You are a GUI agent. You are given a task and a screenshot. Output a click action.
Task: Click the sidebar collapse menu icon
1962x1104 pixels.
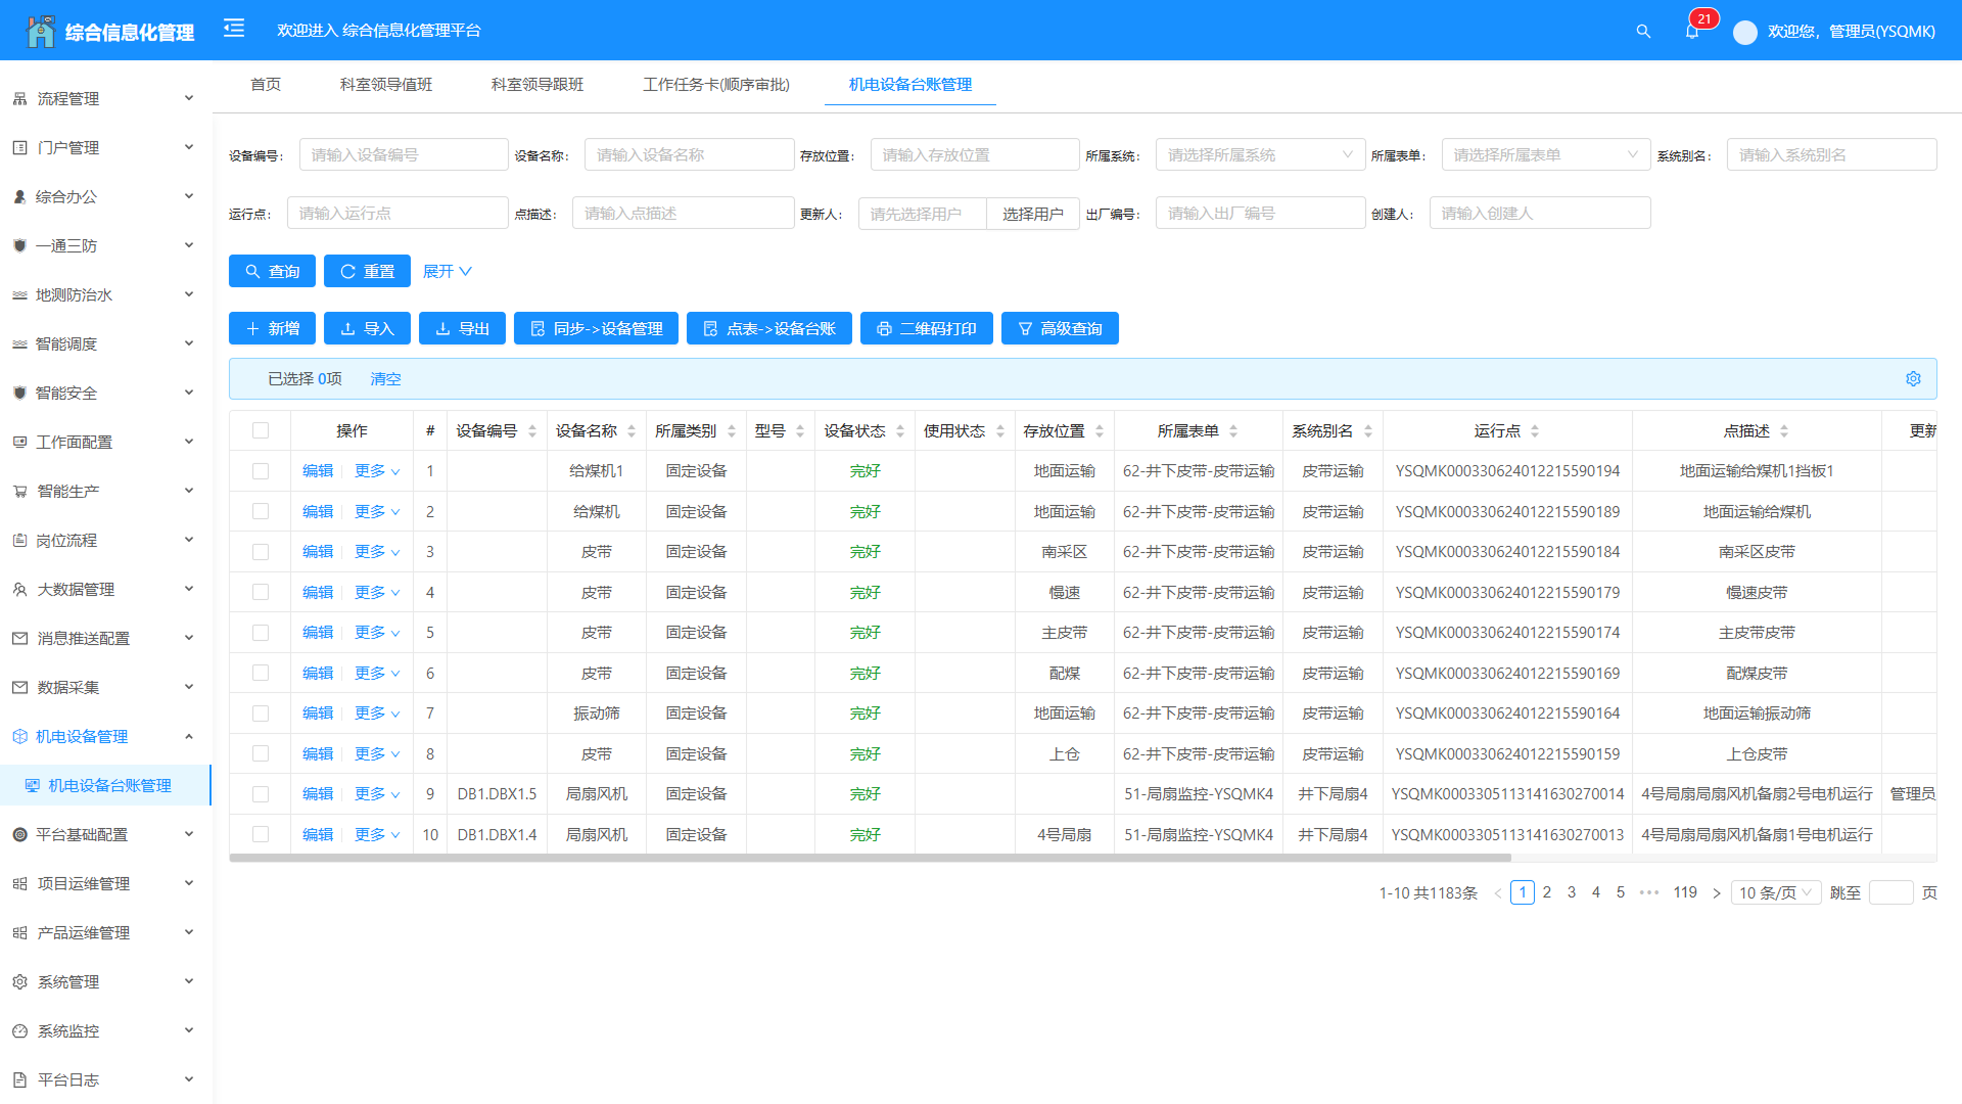click(x=234, y=29)
